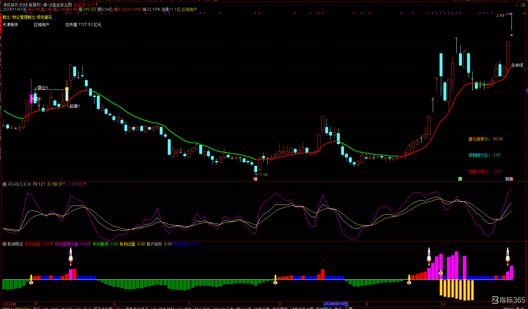
Task: Click the 跌 marker near chart bottom
Action: click(460, 179)
